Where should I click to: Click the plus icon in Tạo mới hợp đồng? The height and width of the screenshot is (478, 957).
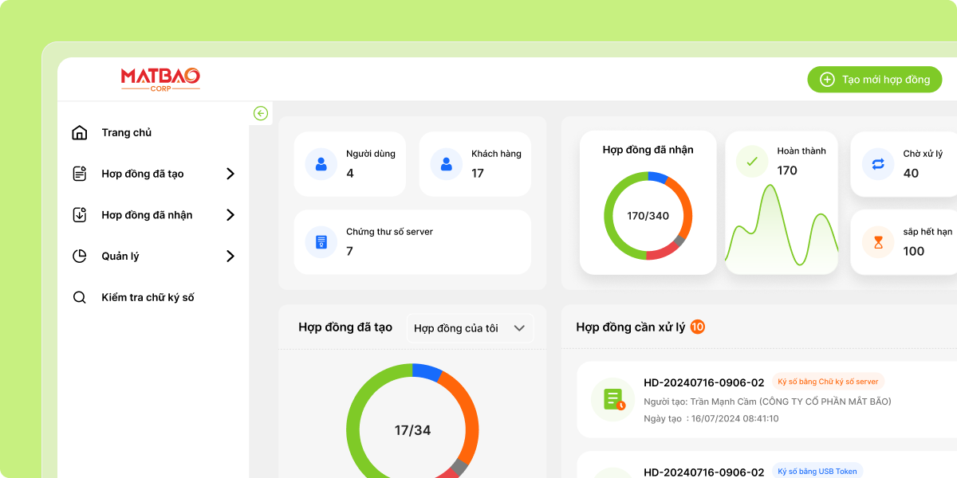click(827, 80)
